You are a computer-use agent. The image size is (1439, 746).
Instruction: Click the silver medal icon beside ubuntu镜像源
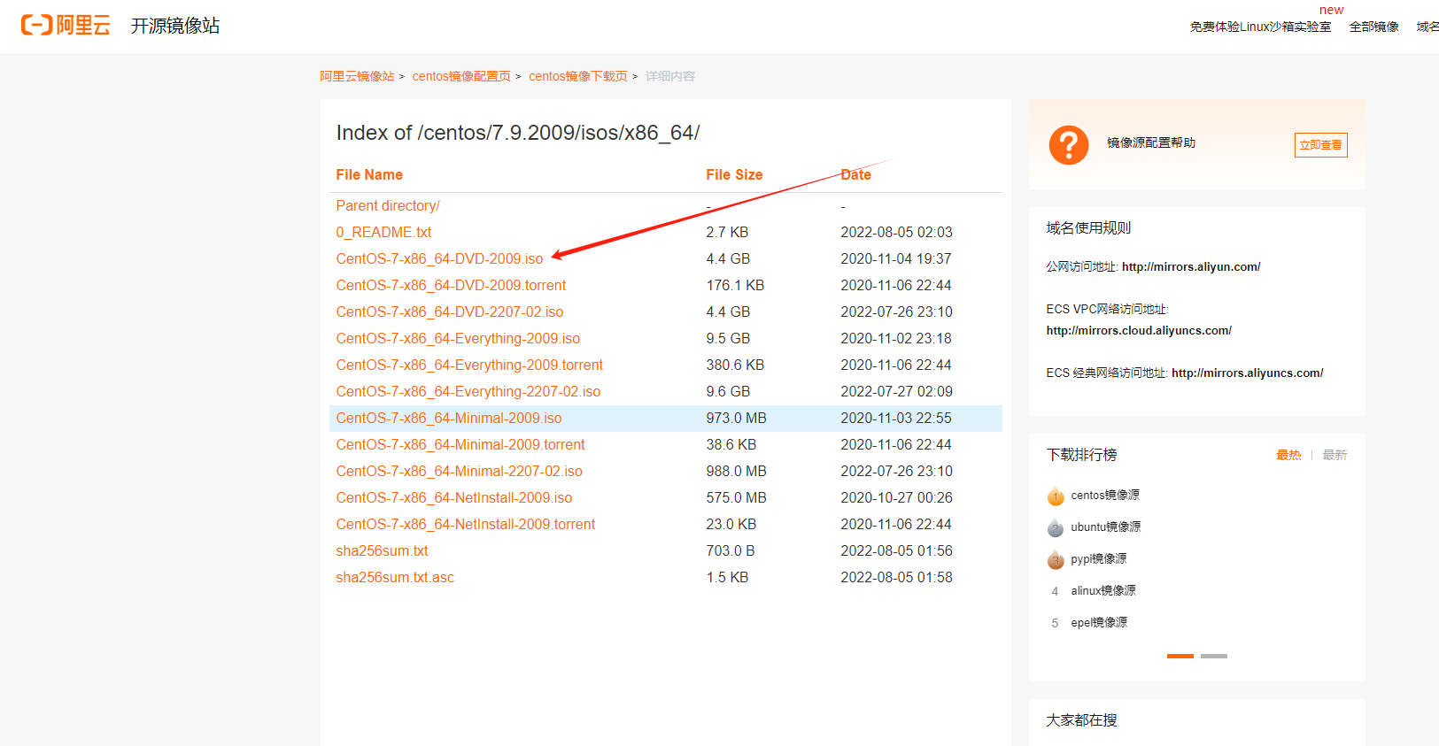point(1056,527)
